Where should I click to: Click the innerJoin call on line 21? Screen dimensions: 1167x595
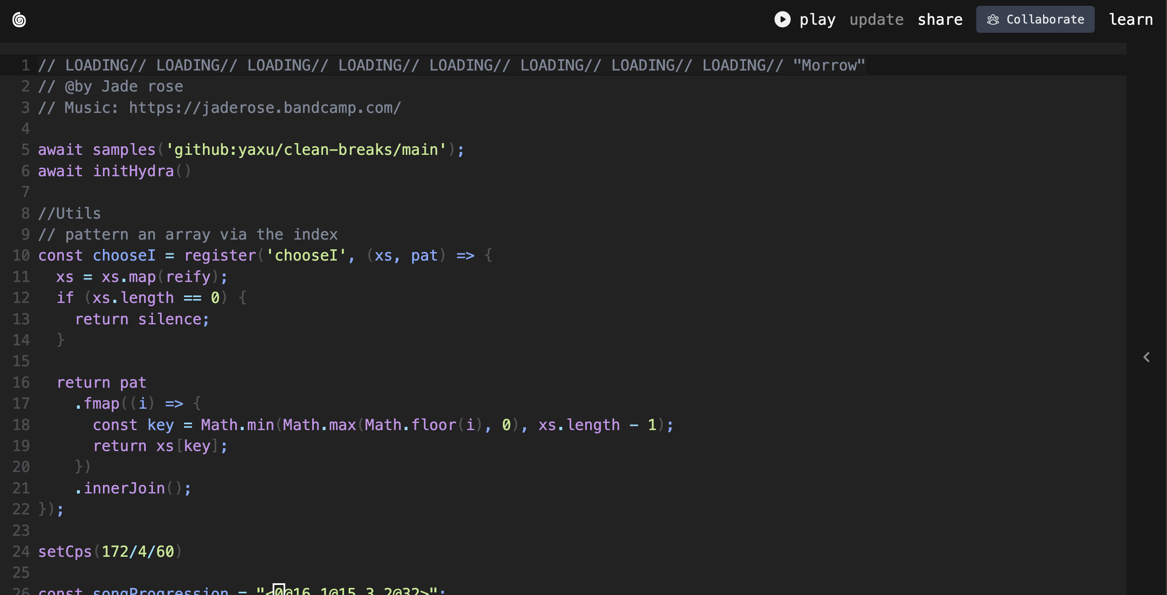pos(124,488)
